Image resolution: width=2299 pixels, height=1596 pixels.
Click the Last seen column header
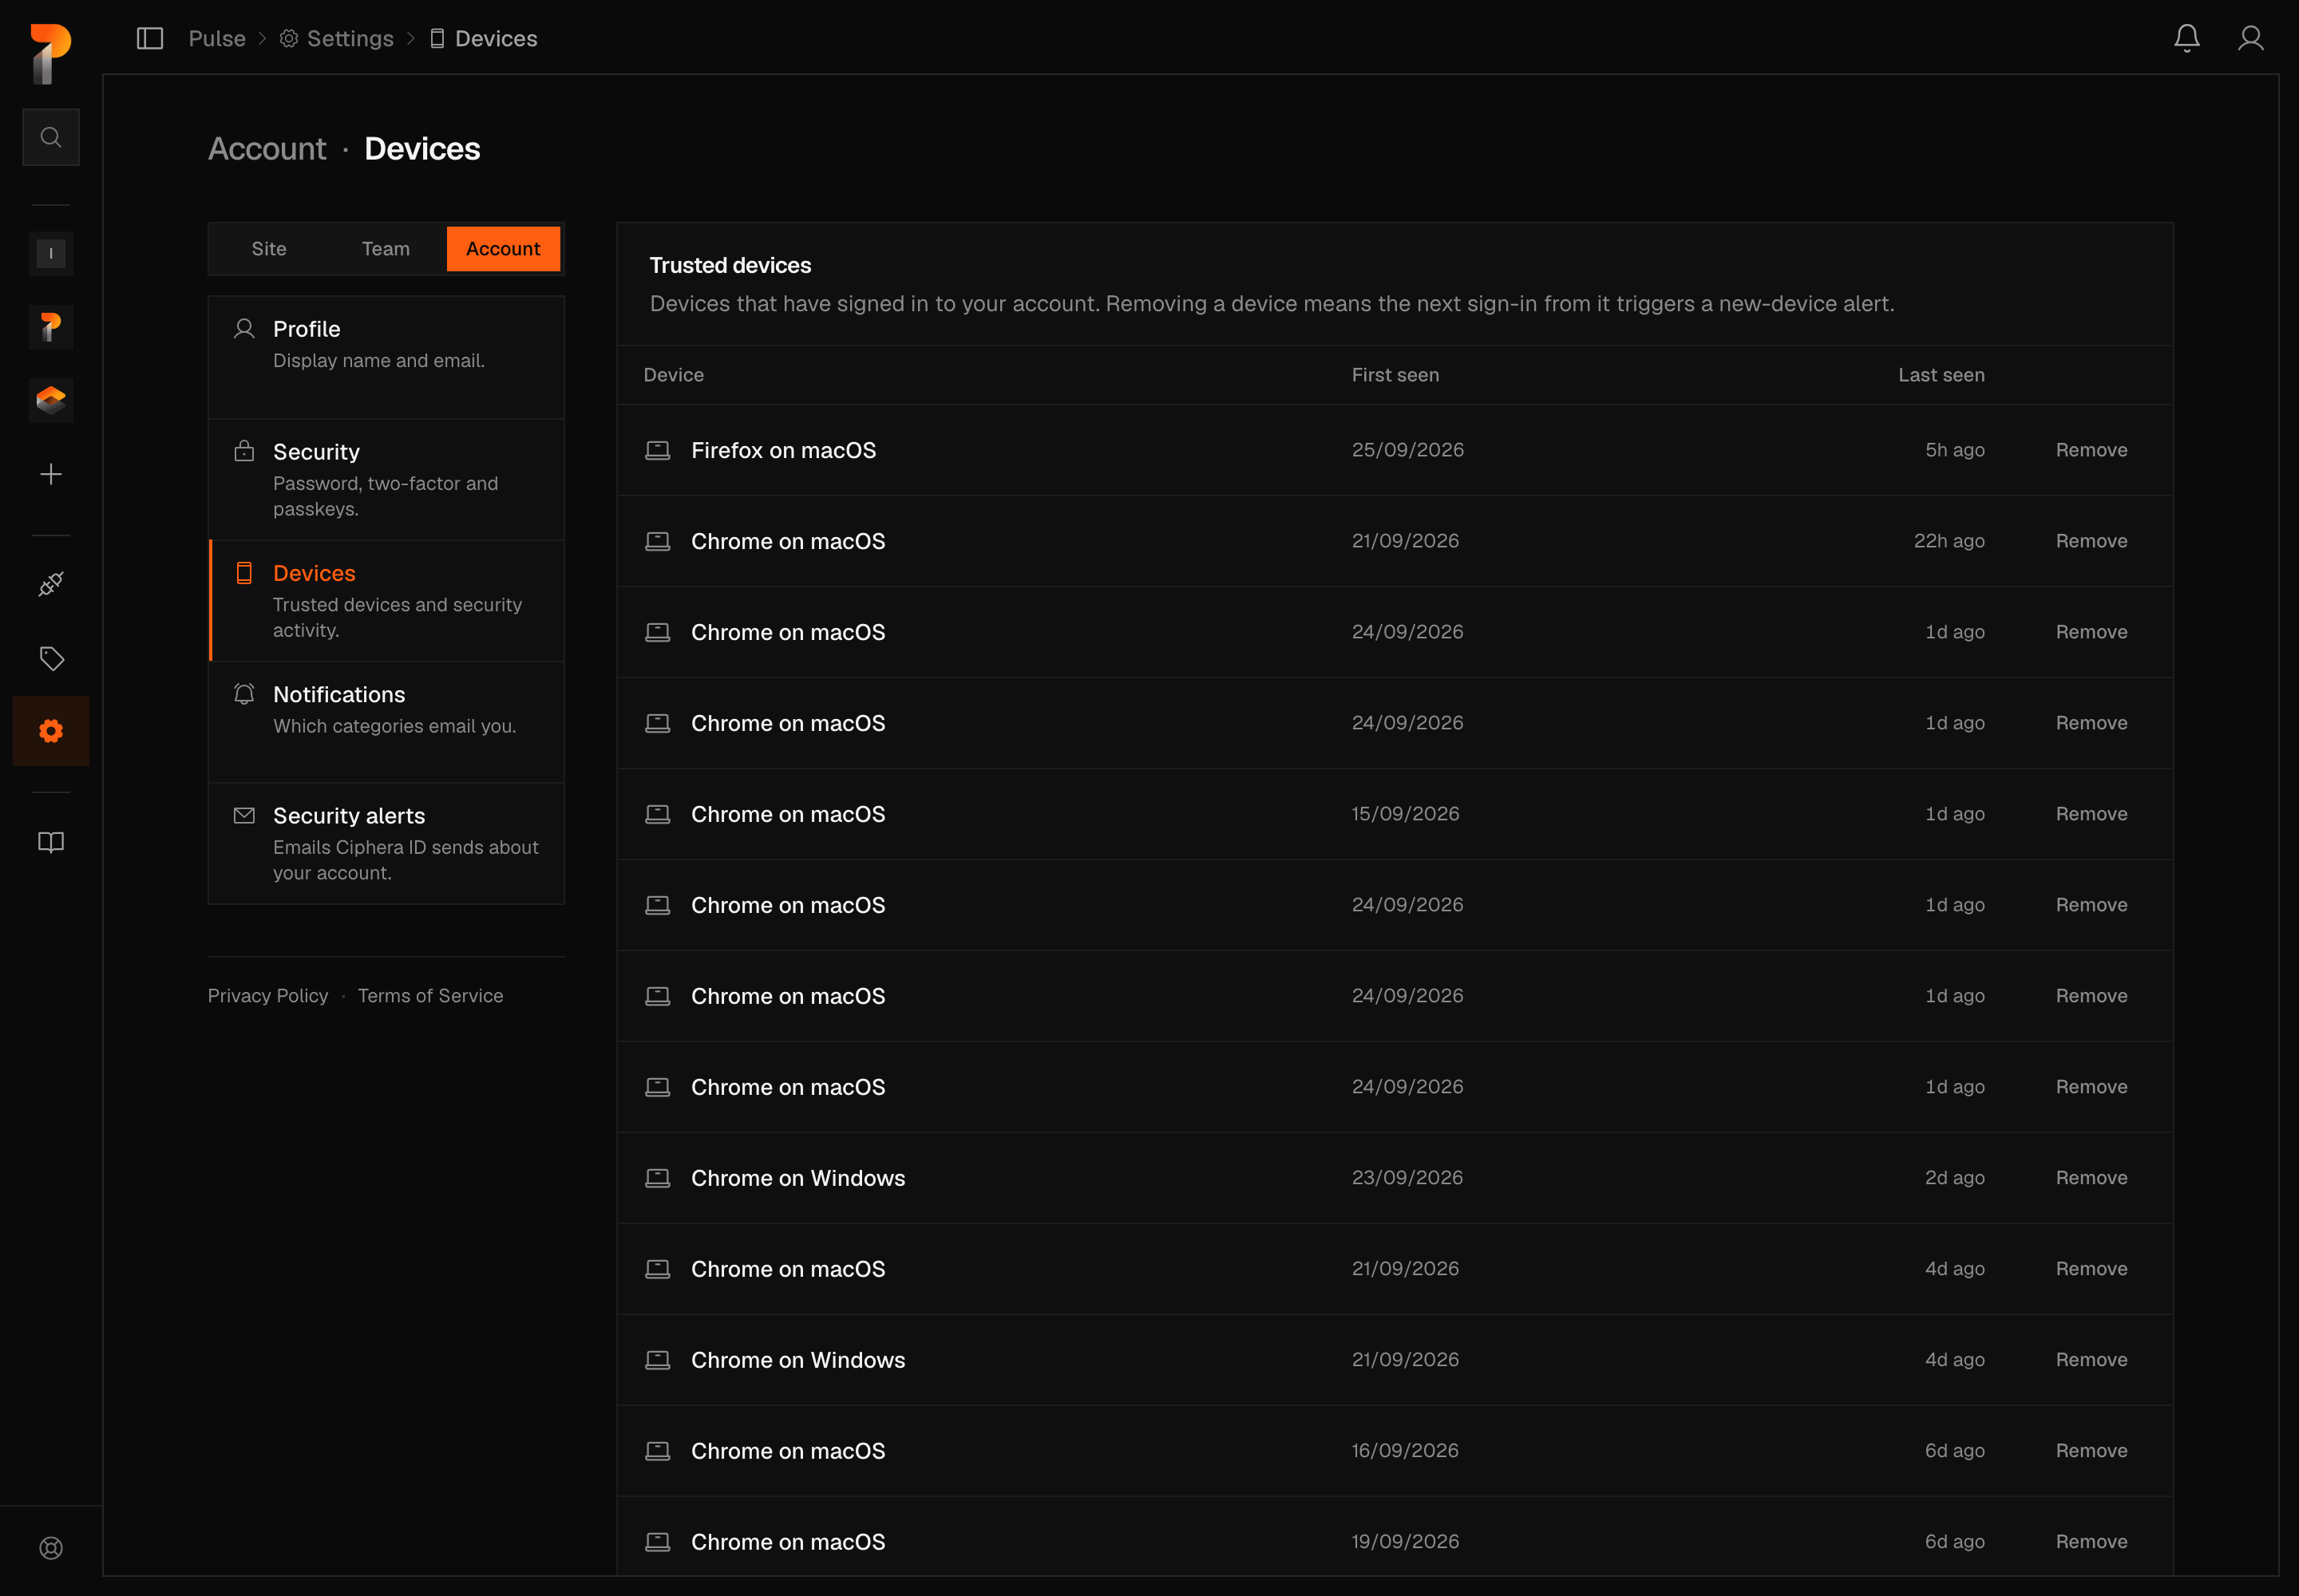point(1942,375)
